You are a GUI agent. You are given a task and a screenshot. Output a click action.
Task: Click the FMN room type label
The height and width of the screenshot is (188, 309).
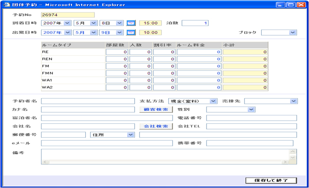point(48,73)
